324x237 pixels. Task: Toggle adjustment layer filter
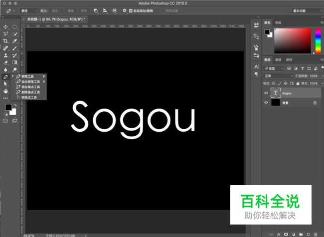[x=296, y=68]
